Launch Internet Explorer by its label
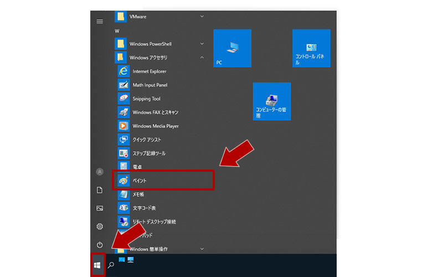 pyautogui.click(x=150, y=71)
